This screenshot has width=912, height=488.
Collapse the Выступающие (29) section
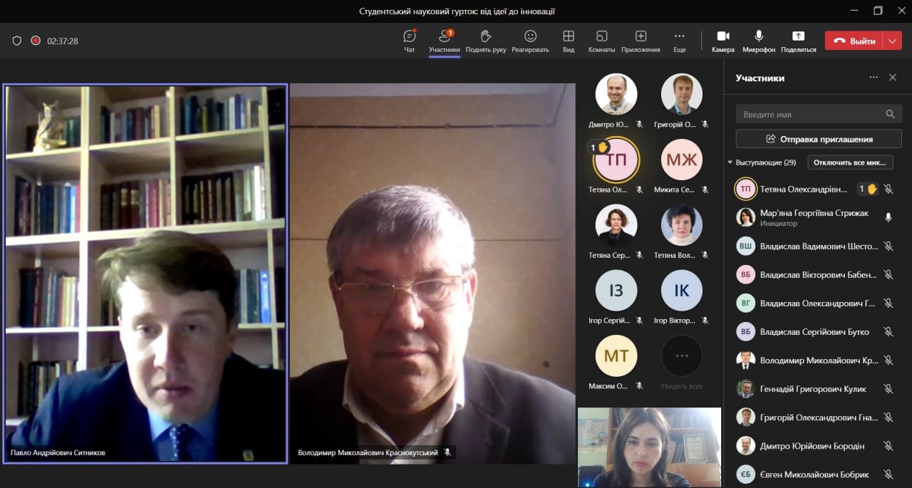(730, 162)
